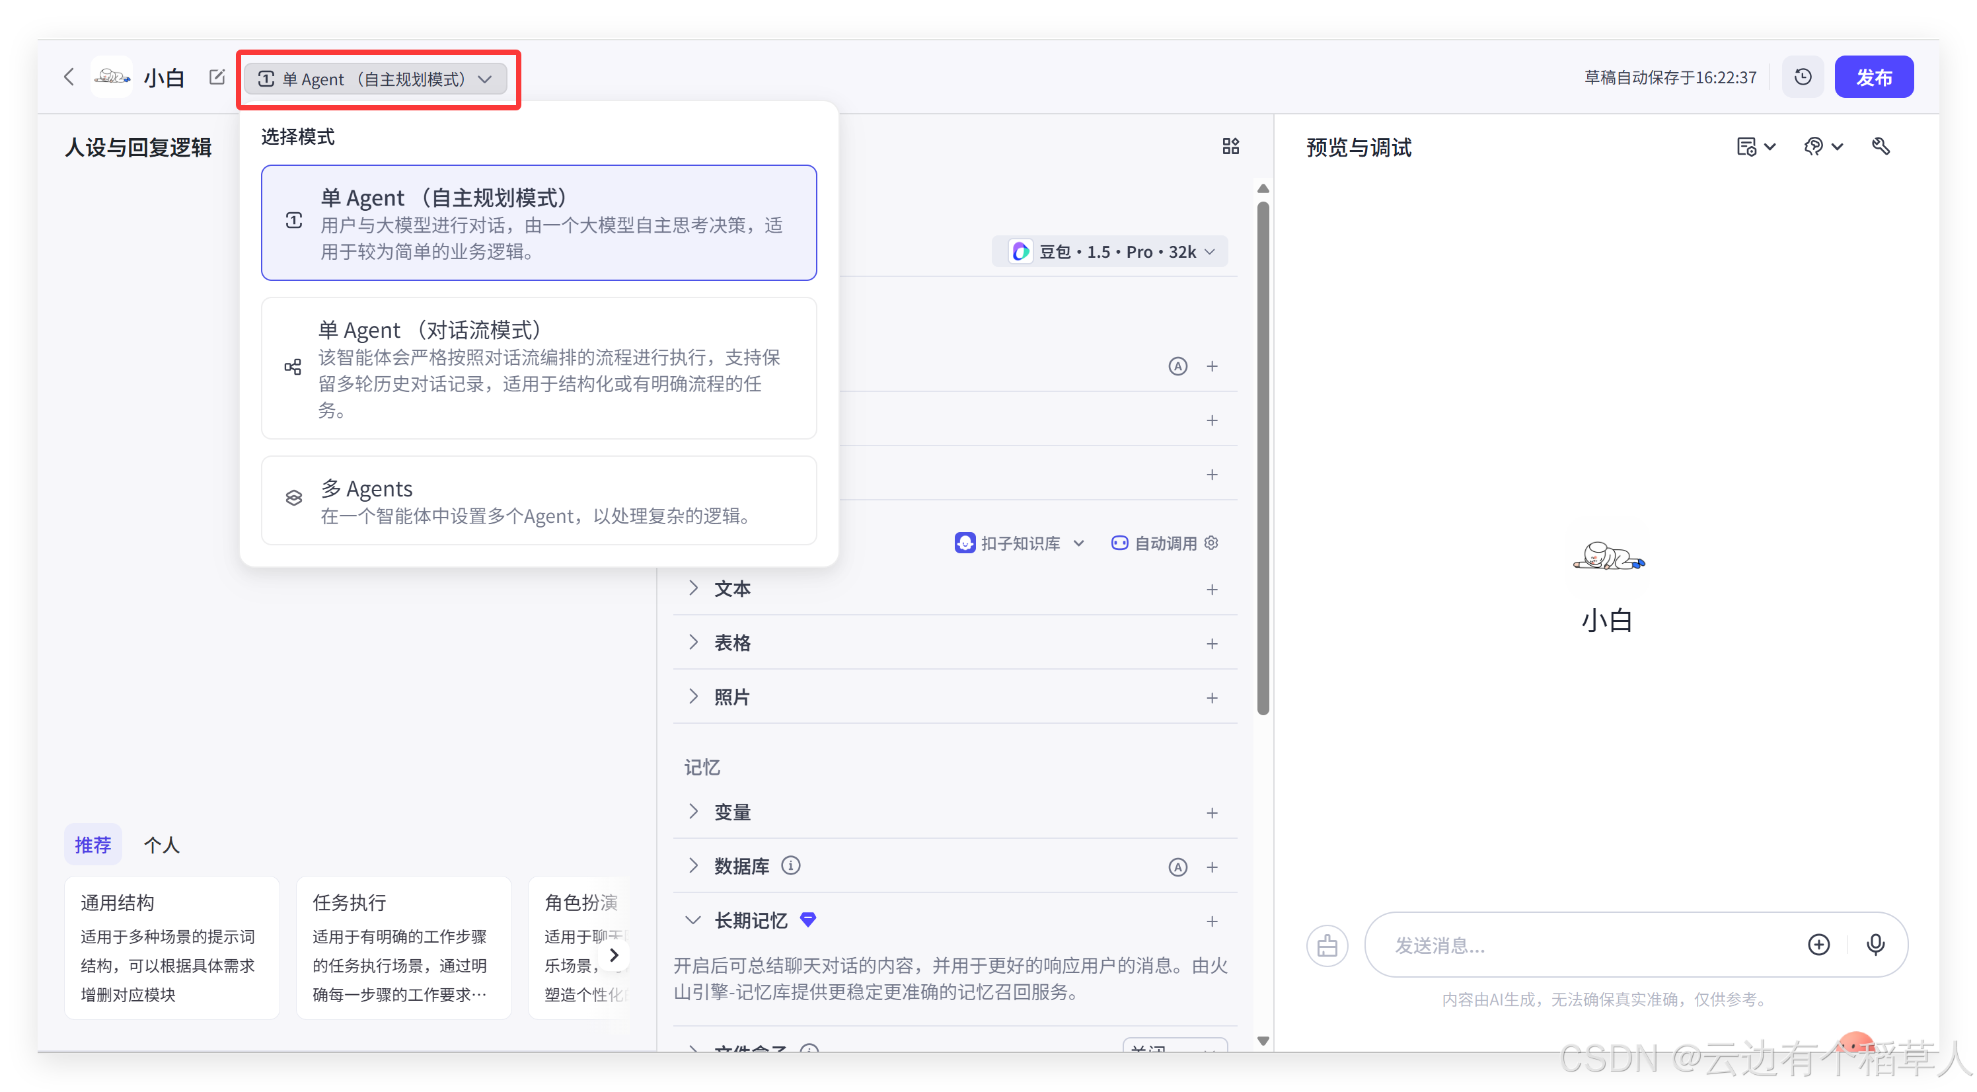This screenshot has width=1977, height=1092.
Task: Click the edit name icon next to 小白
Action: [x=217, y=77]
